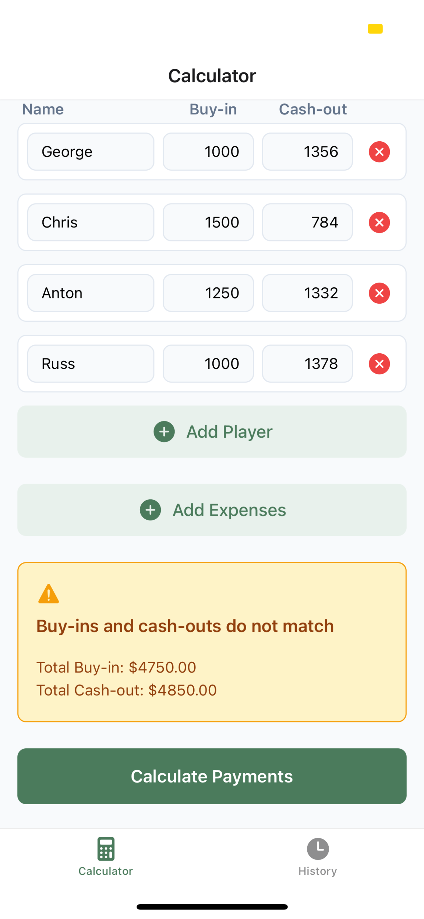Delete the Chris player entry
Screen dimensions: 424x919
(379, 222)
